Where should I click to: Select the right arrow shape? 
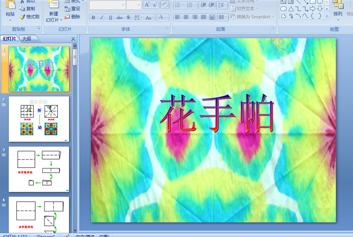pos(312,9)
